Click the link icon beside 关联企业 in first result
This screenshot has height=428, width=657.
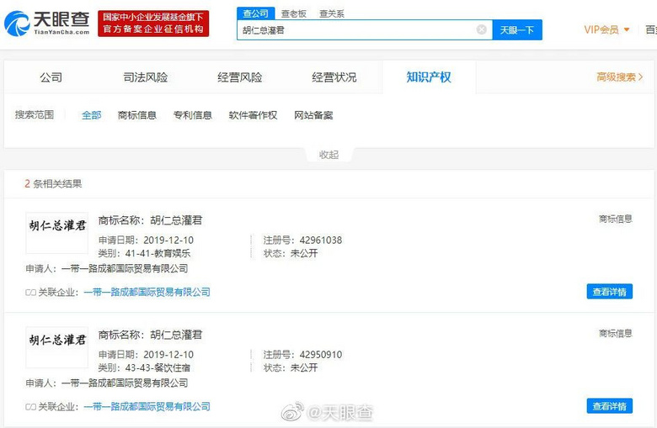tap(30, 293)
